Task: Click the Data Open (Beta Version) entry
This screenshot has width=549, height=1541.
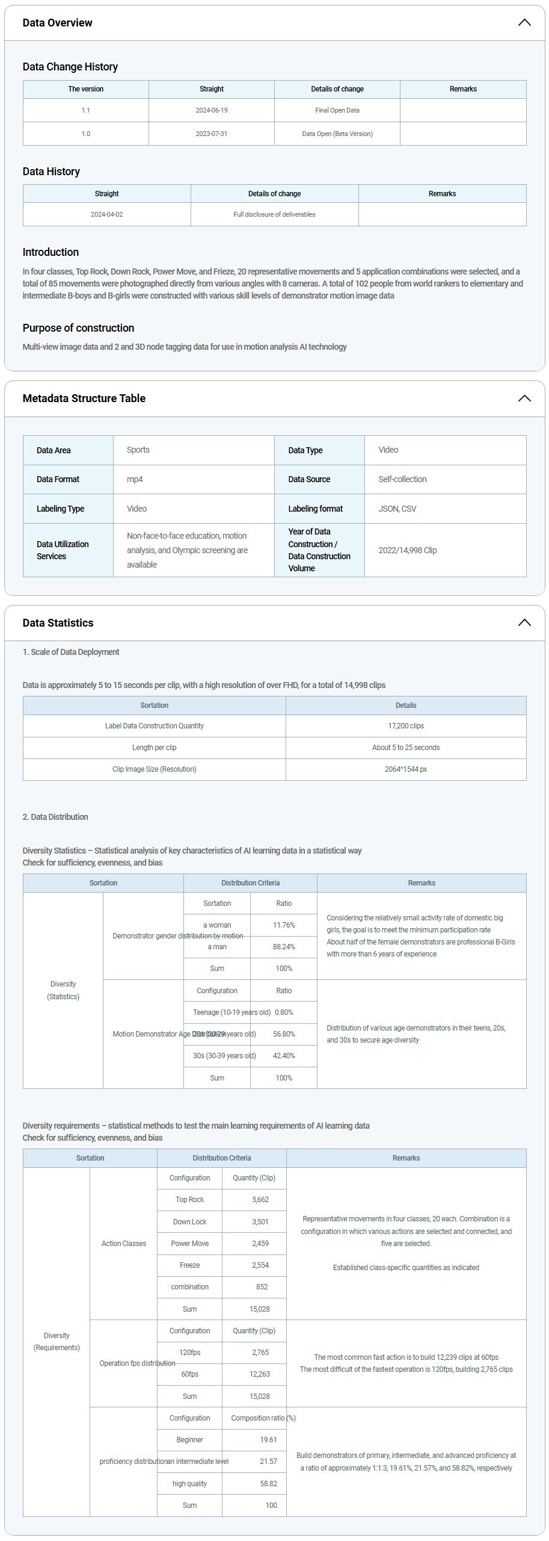Action: (337, 134)
